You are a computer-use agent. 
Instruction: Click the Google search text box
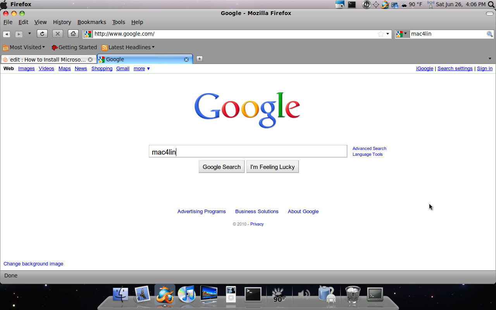pyautogui.click(x=248, y=151)
